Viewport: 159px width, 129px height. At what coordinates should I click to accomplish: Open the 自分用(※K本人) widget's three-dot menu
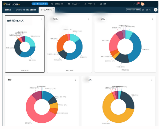[41, 19]
